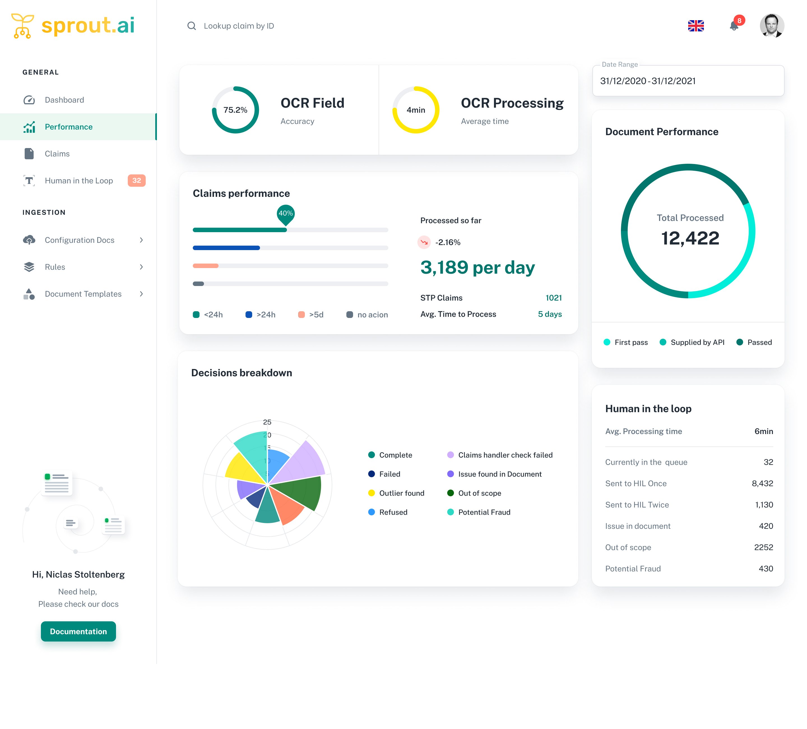Click the Configuration Docs upload icon
This screenshot has width=807, height=729.
pos(29,239)
